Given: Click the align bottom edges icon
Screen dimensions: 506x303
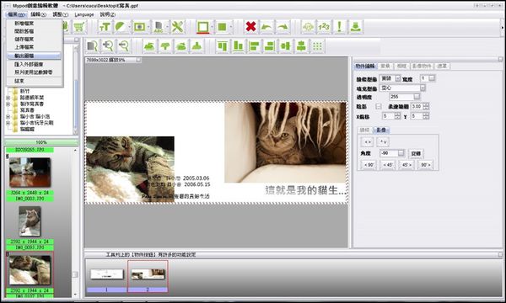Looking at the screenshot, I should 238,46.
